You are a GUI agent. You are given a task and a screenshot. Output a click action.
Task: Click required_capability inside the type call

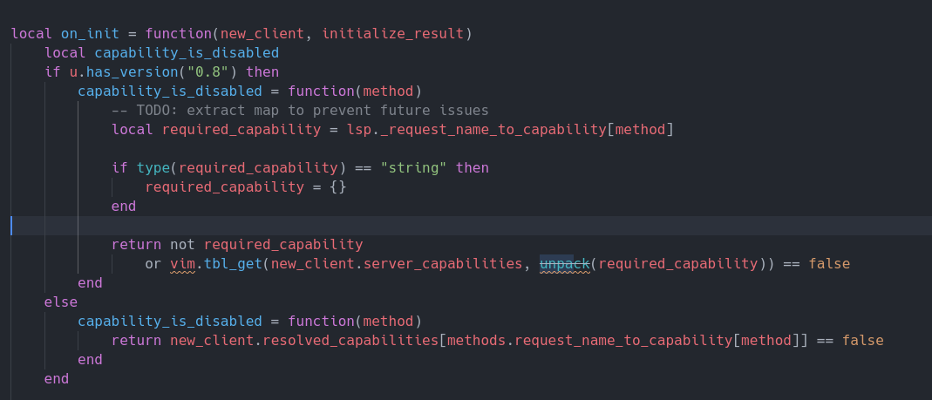pos(258,167)
